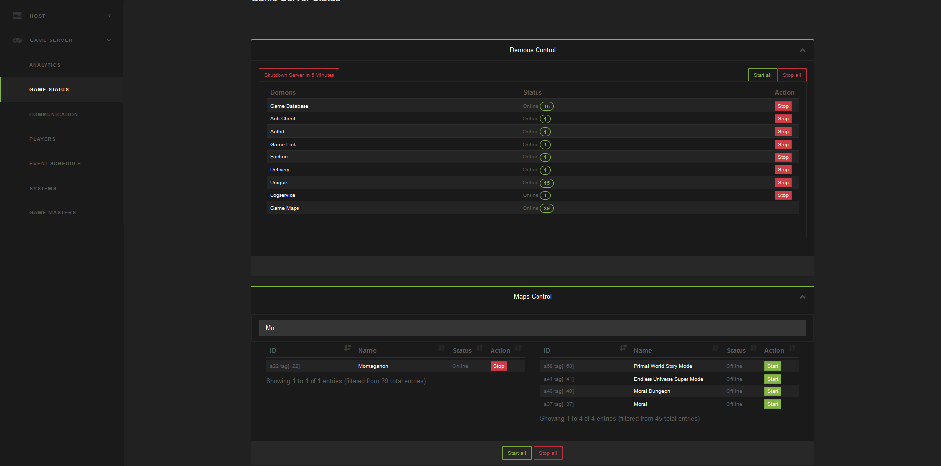Click Stop all below the maps tables
The image size is (941, 466).
click(x=548, y=453)
